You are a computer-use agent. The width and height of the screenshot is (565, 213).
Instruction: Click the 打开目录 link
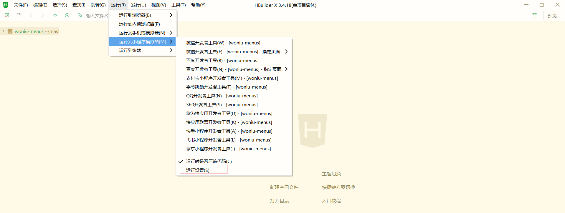click(280, 201)
